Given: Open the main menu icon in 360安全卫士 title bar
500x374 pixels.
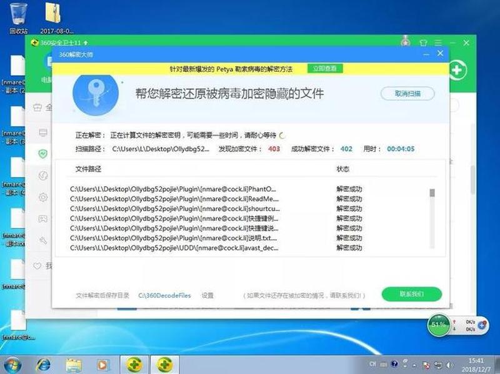Looking at the screenshot, I should [438, 42].
